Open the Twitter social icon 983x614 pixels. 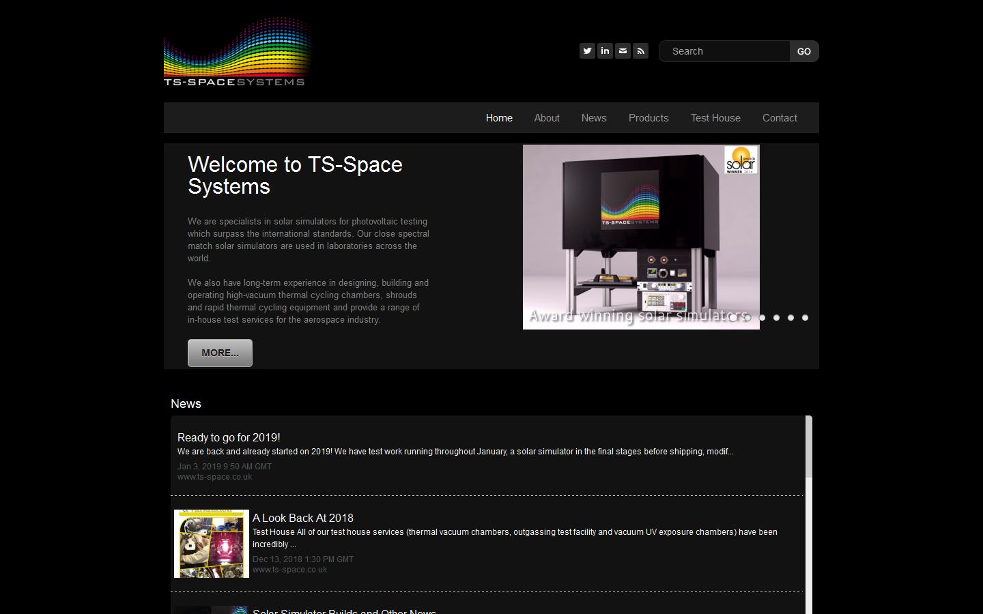tap(587, 50)
